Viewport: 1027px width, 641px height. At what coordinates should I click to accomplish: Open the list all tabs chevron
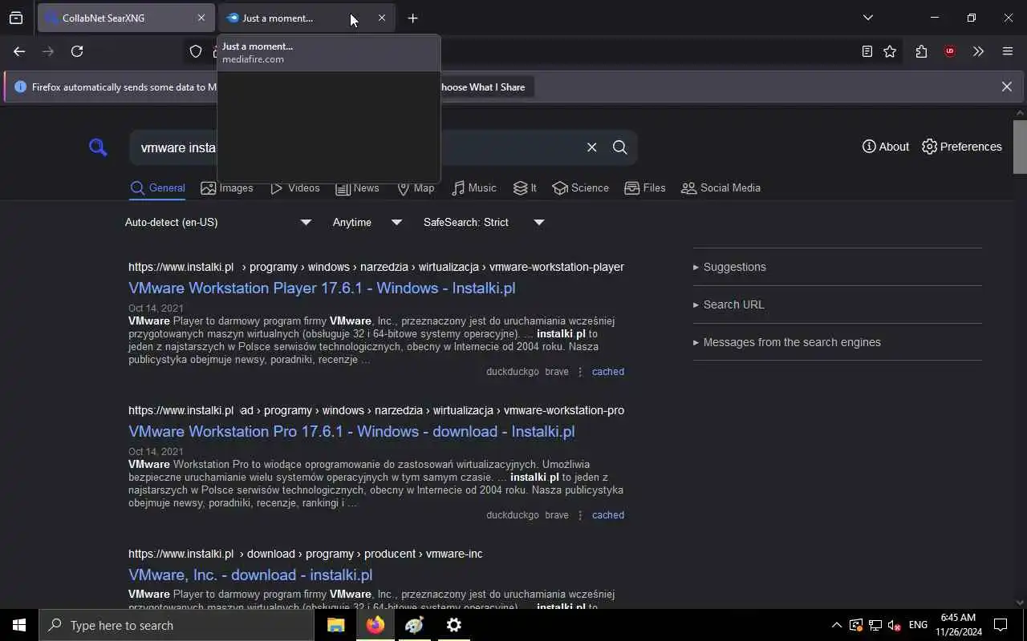pyautogui.click(x=867, y=18)
